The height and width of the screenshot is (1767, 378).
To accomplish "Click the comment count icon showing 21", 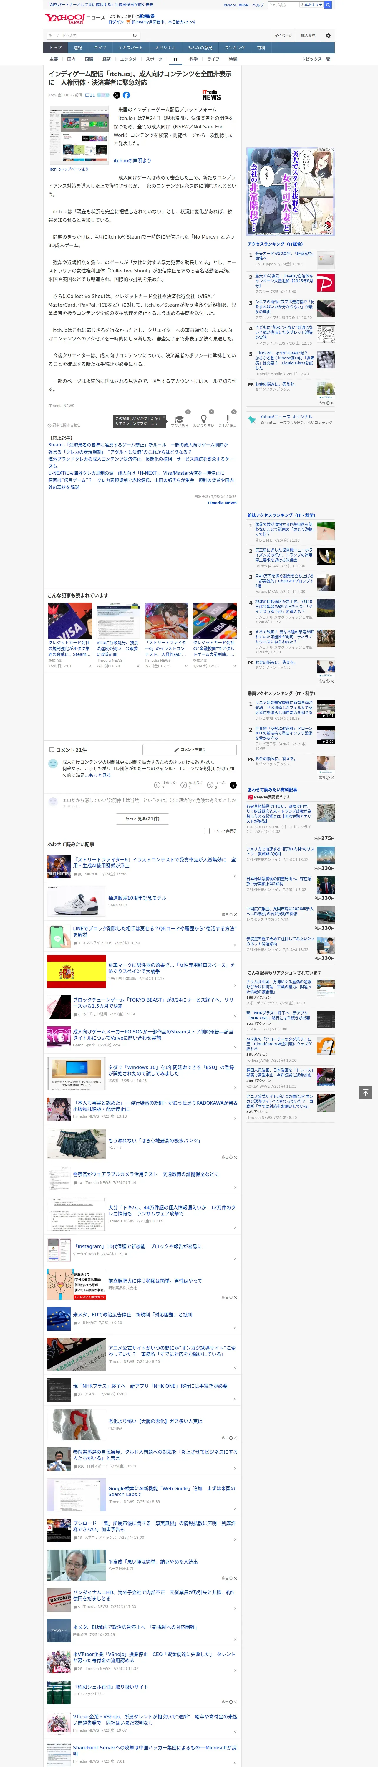I will pos(90,95).
